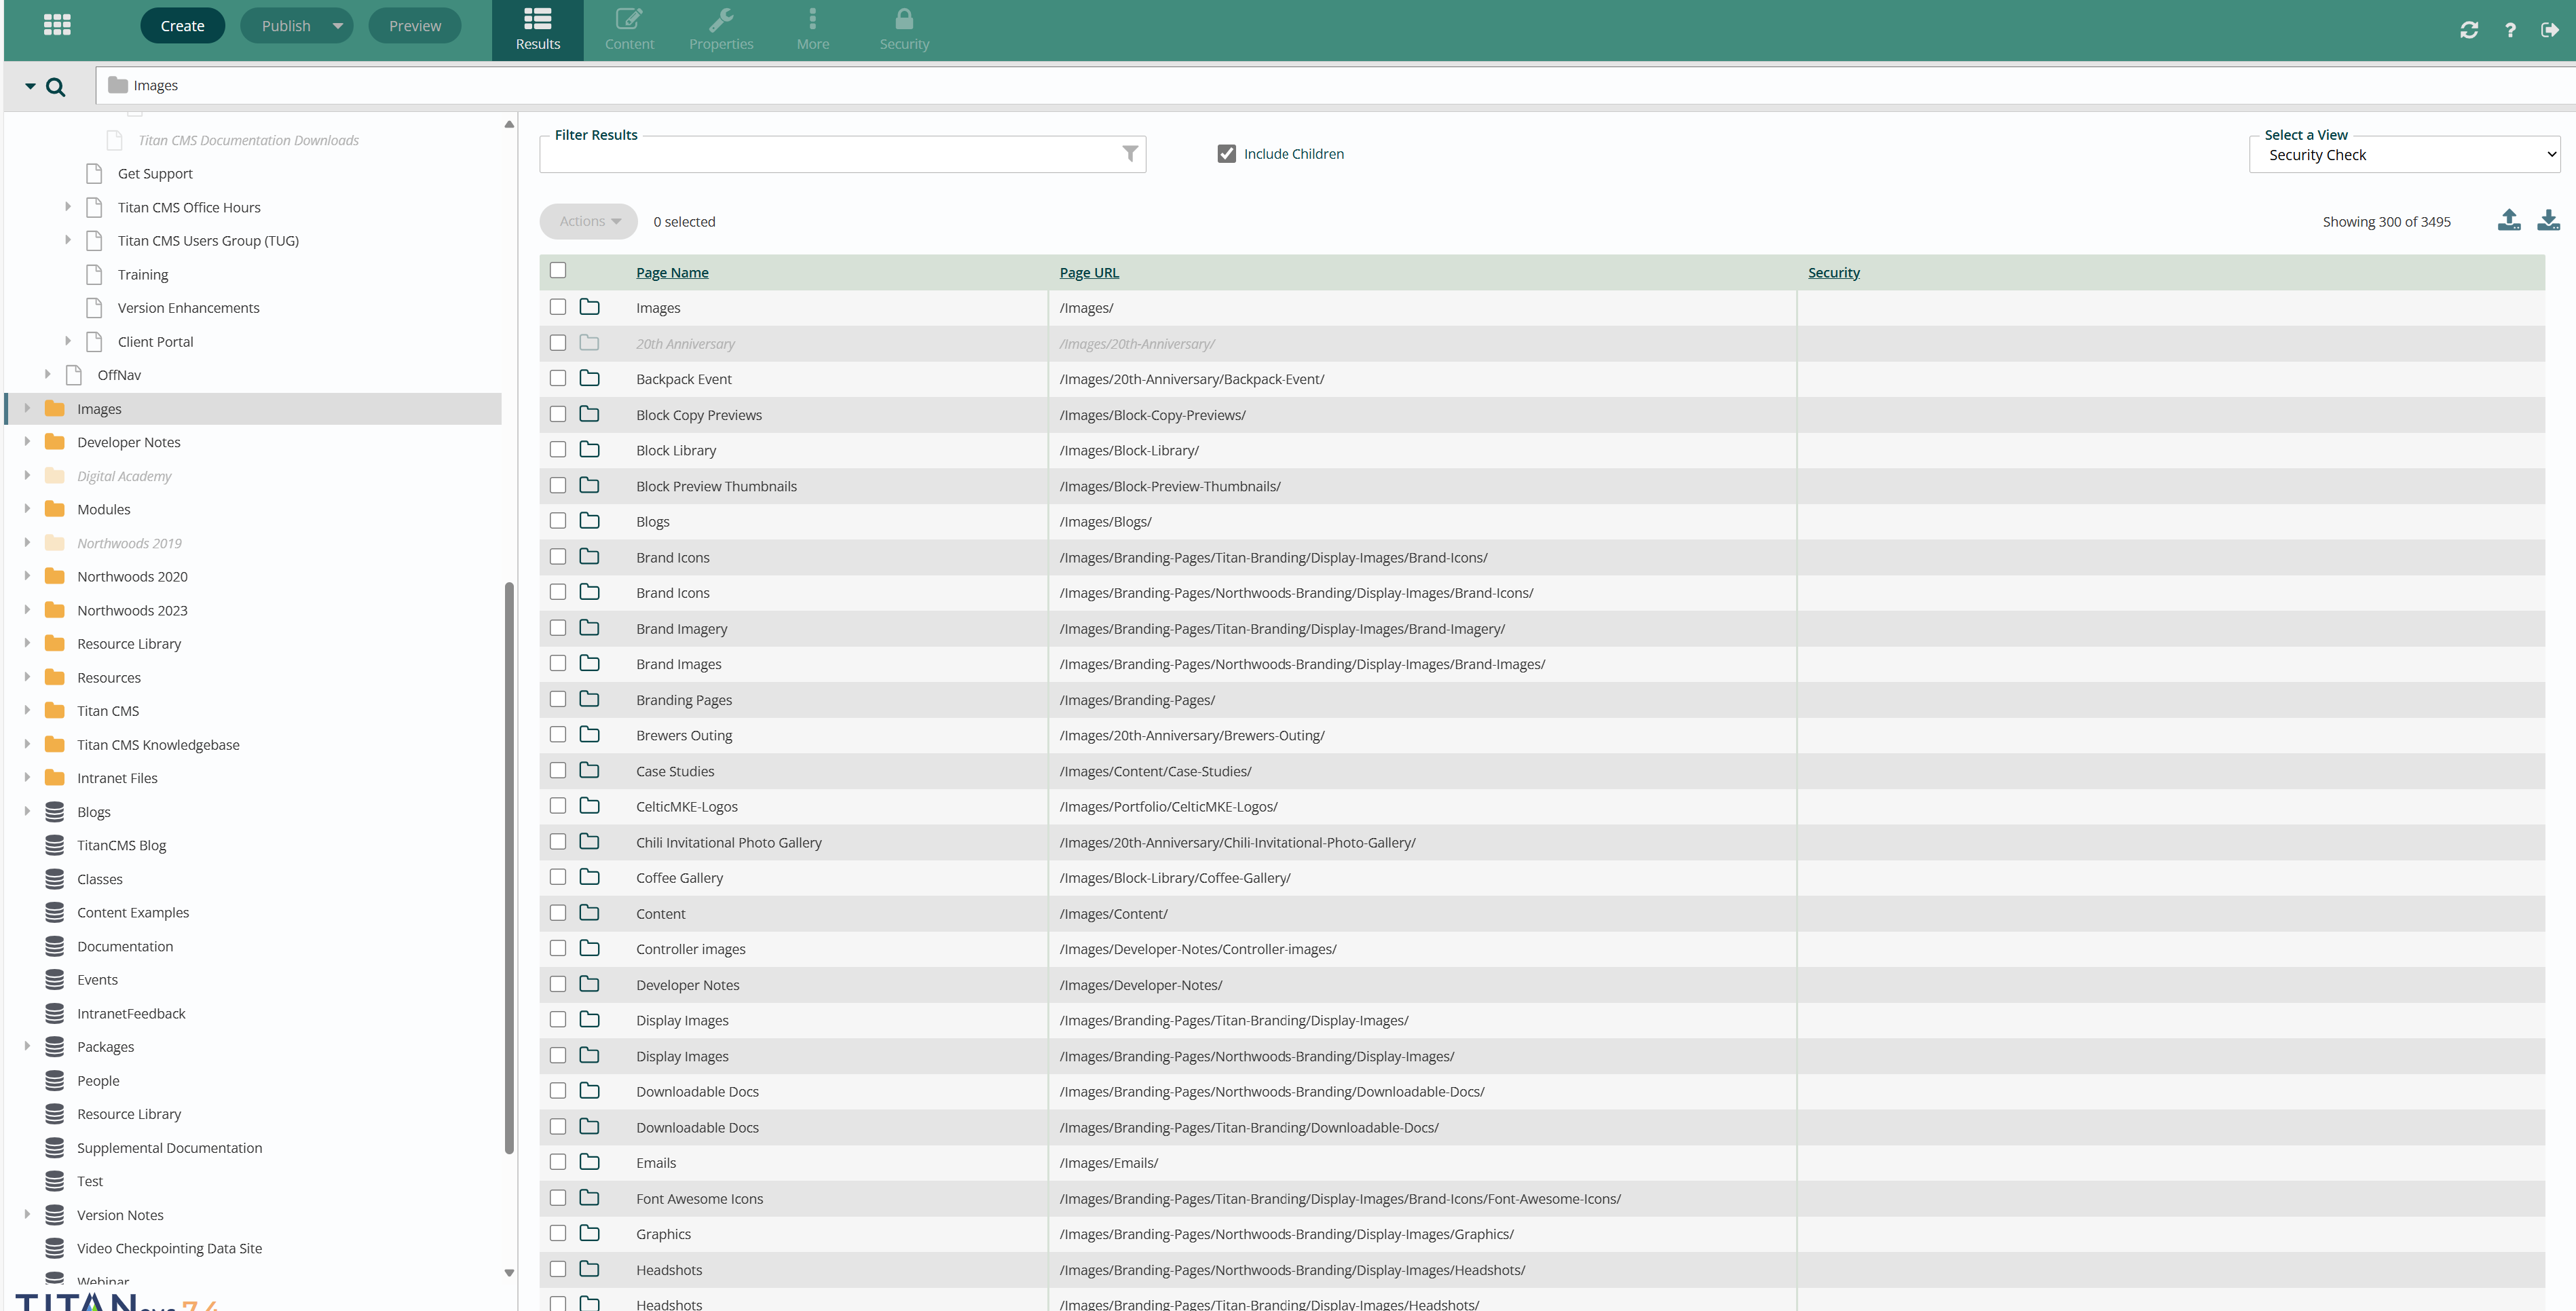This screenshot has width=2576, height=1311.
Task: Click folder icon of Case Studies row
Action: 590,770
